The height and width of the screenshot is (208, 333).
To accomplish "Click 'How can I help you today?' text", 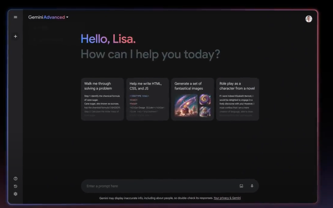I will pos(150,55).
